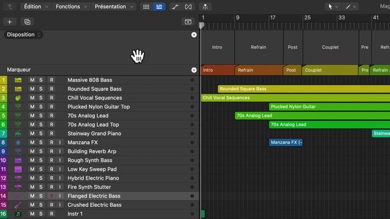Select the Post arrangement section

point(292,47)
